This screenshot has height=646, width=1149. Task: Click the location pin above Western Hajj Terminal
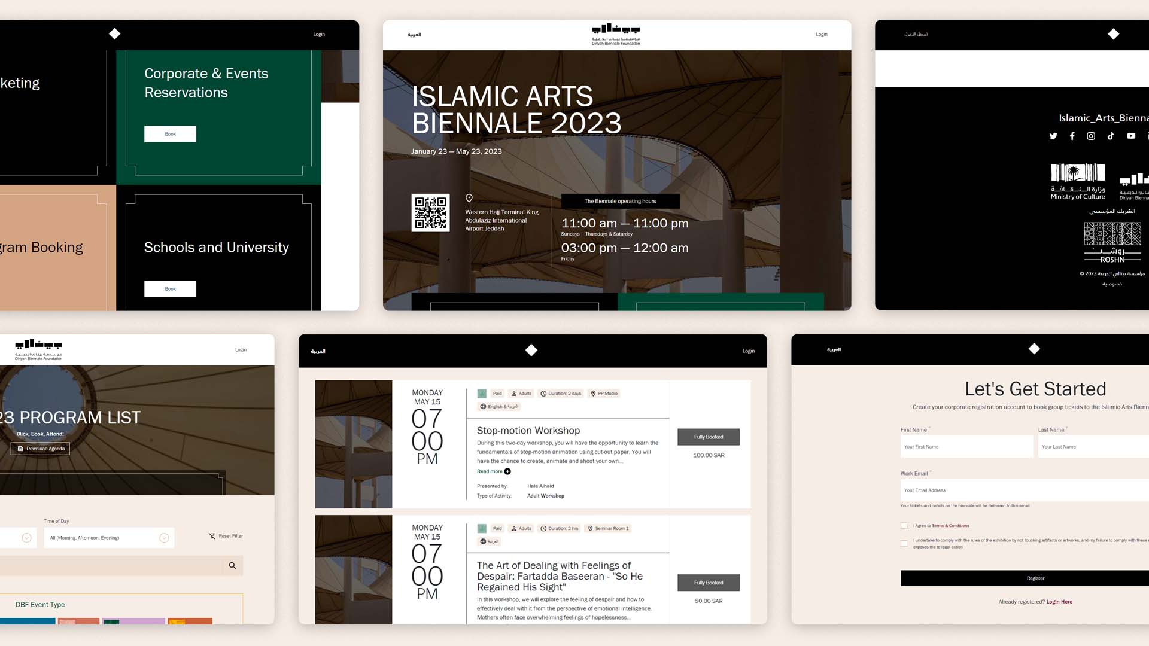[x=469, y=198]
